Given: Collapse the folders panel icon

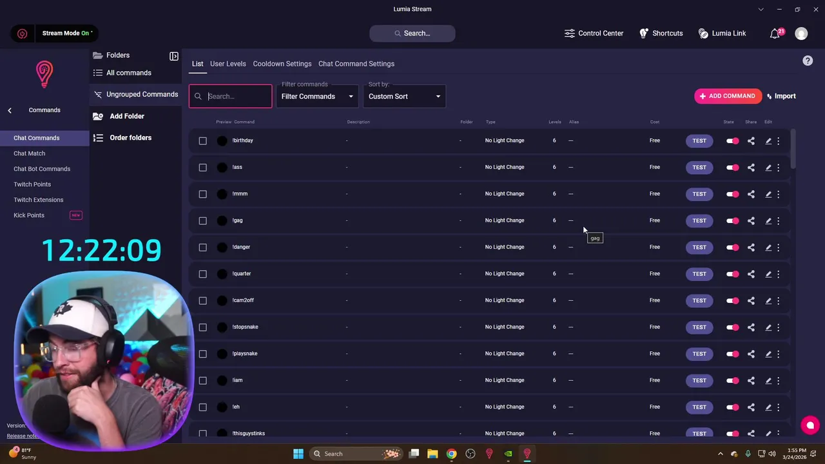Looking at the screenshot, I should tap(174, 56).
